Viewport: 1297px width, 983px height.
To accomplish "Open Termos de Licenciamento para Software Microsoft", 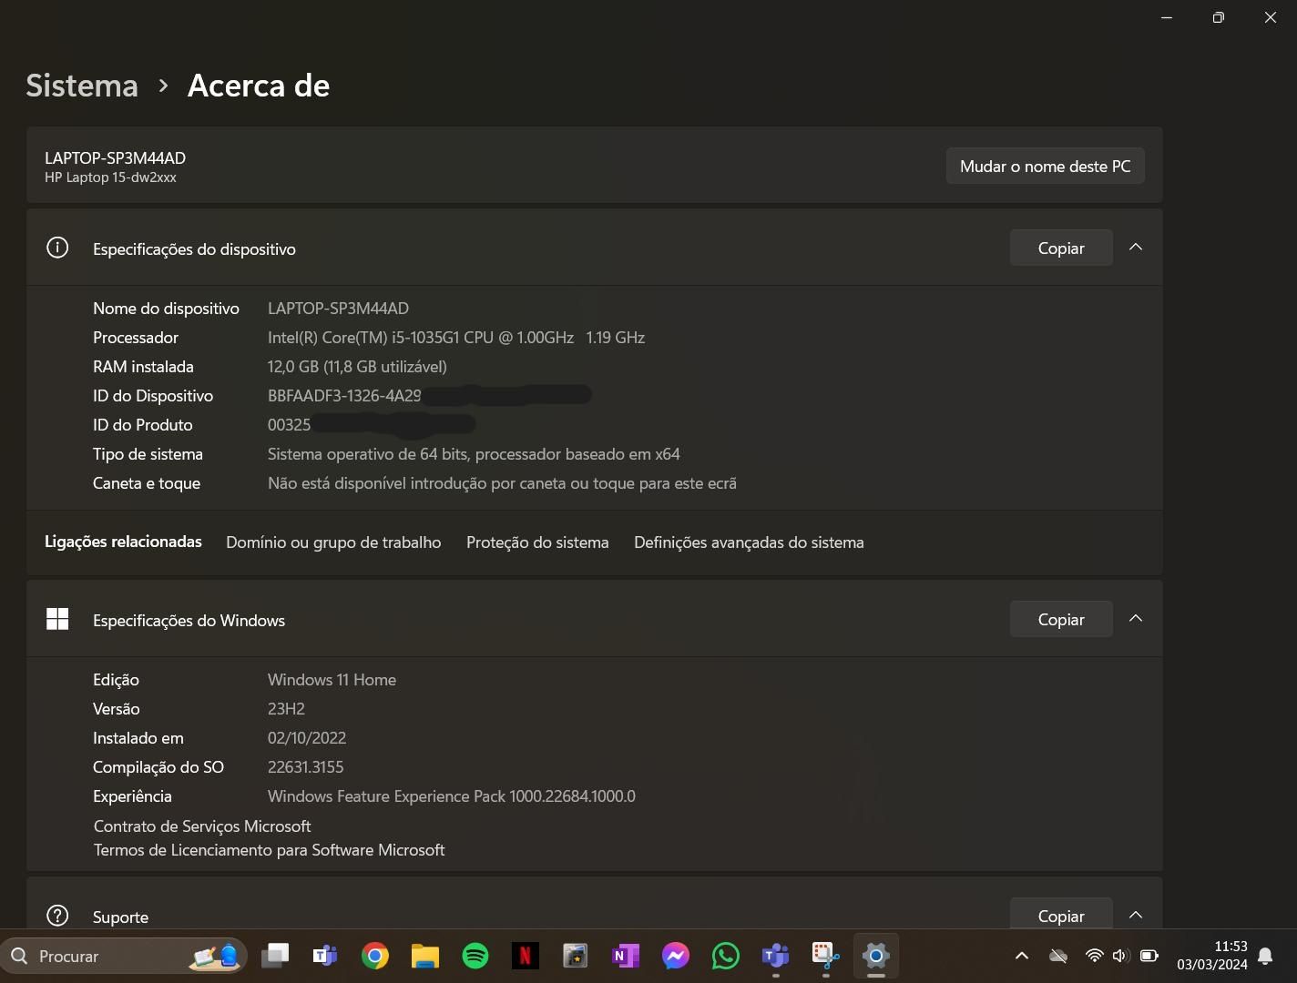I will [x=270, y=850].
